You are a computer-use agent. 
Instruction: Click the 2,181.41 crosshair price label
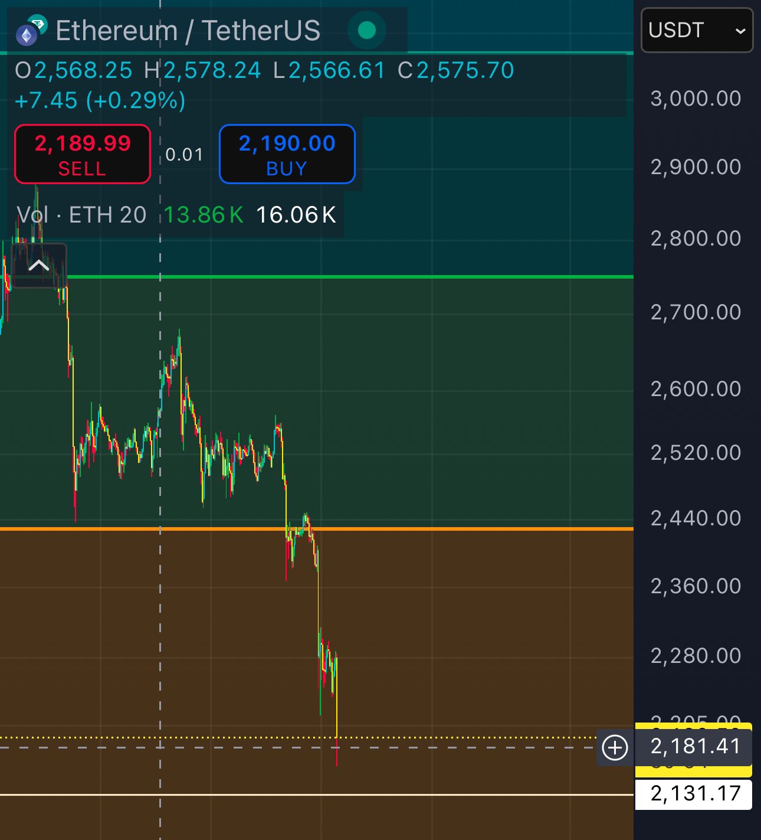pos(695,747)
